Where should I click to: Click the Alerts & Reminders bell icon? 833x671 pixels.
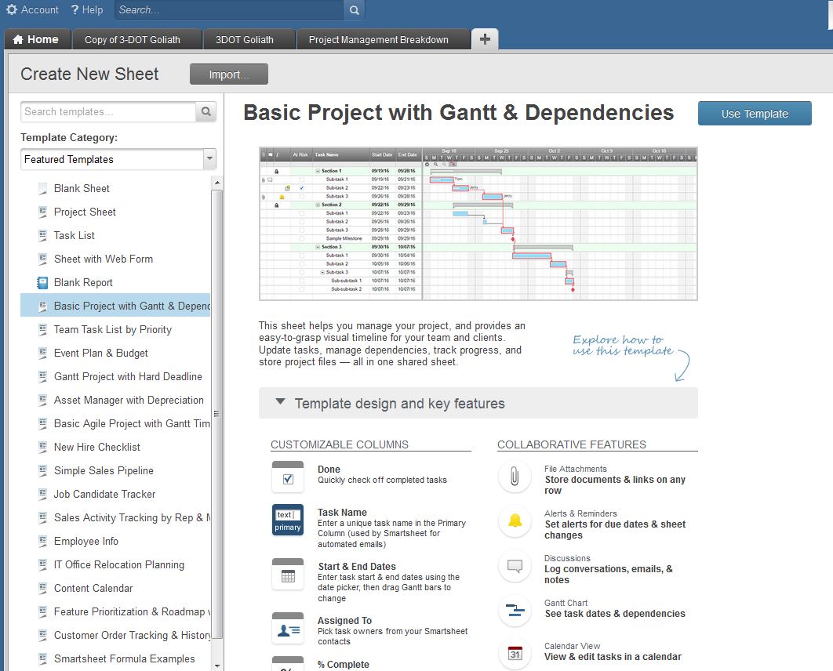pos(515,521)
